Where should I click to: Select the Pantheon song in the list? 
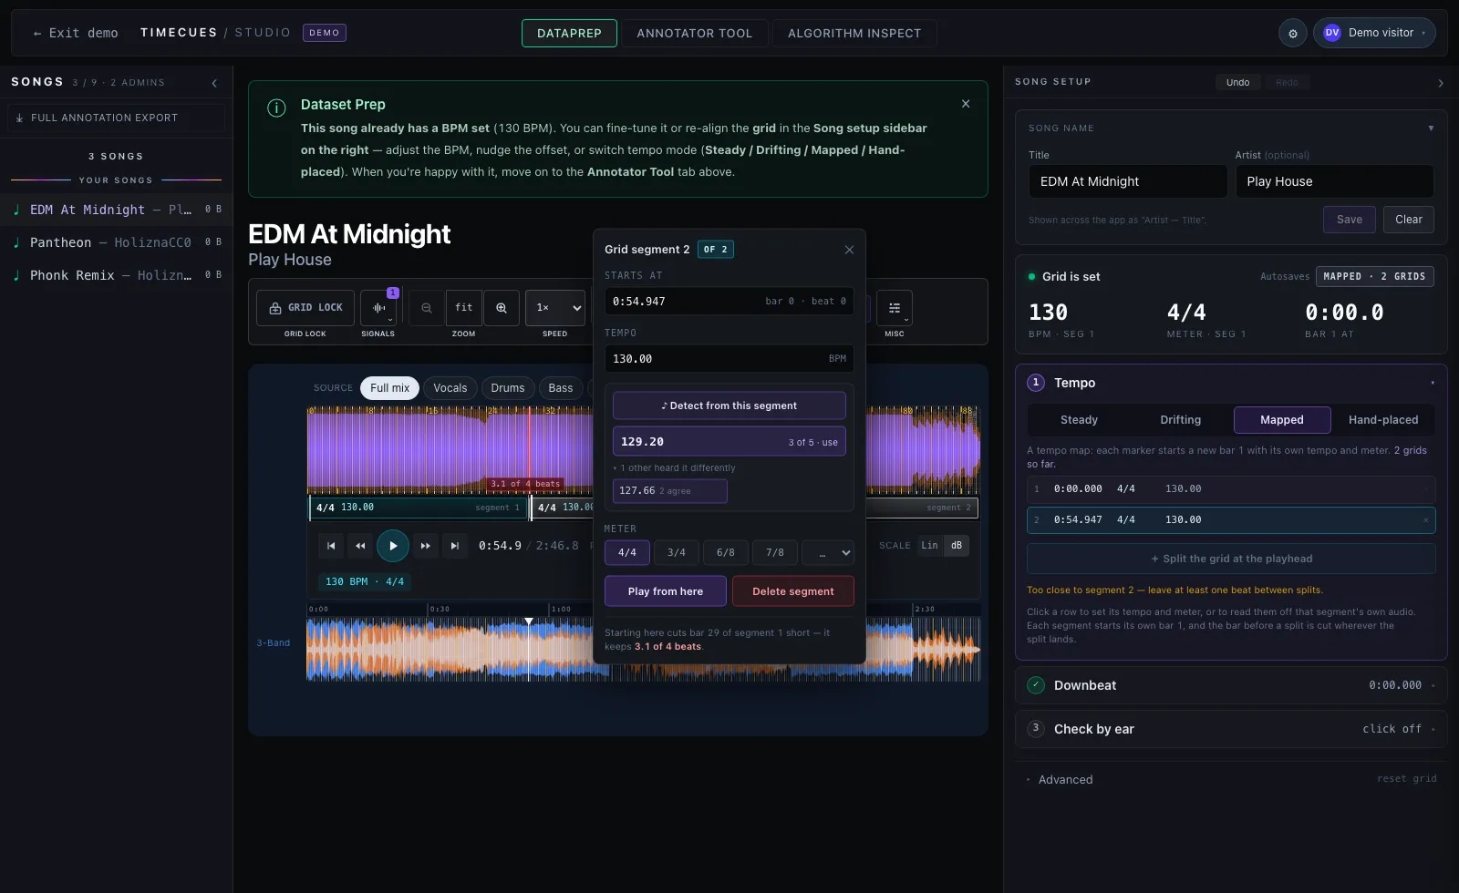(x=116, y=242)
